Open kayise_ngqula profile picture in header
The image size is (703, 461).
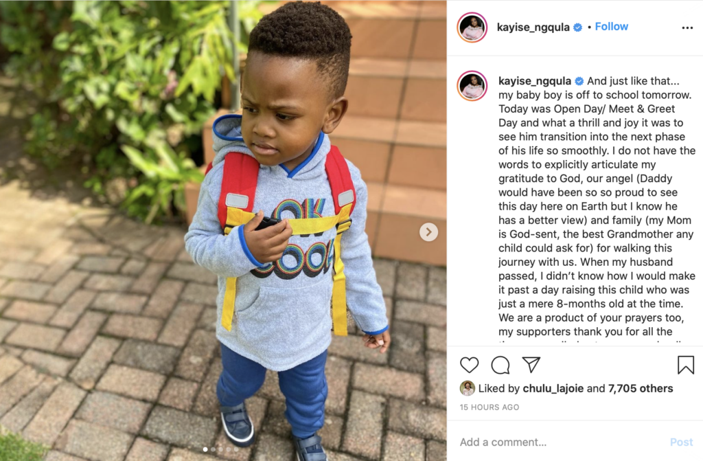click(472, 27)
